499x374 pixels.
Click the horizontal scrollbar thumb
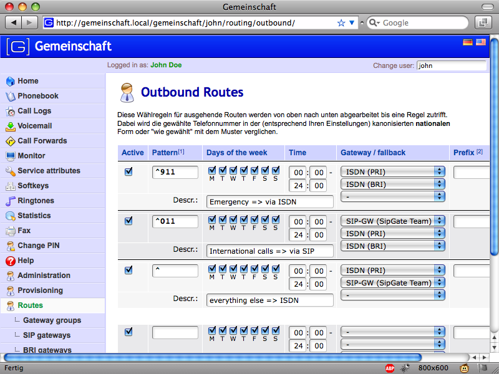point(212,357)
